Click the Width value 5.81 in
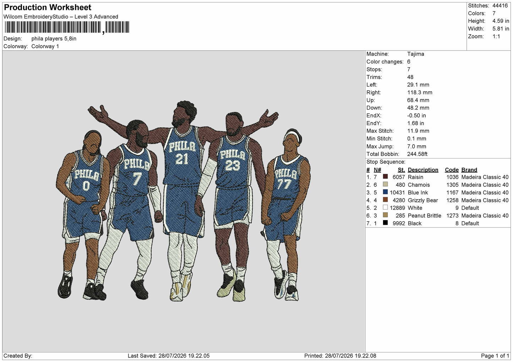The image size is (513, 362). click(501, 29)
